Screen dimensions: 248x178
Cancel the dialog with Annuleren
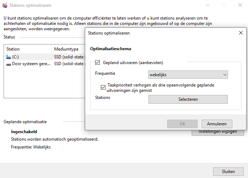pos(217,124)
